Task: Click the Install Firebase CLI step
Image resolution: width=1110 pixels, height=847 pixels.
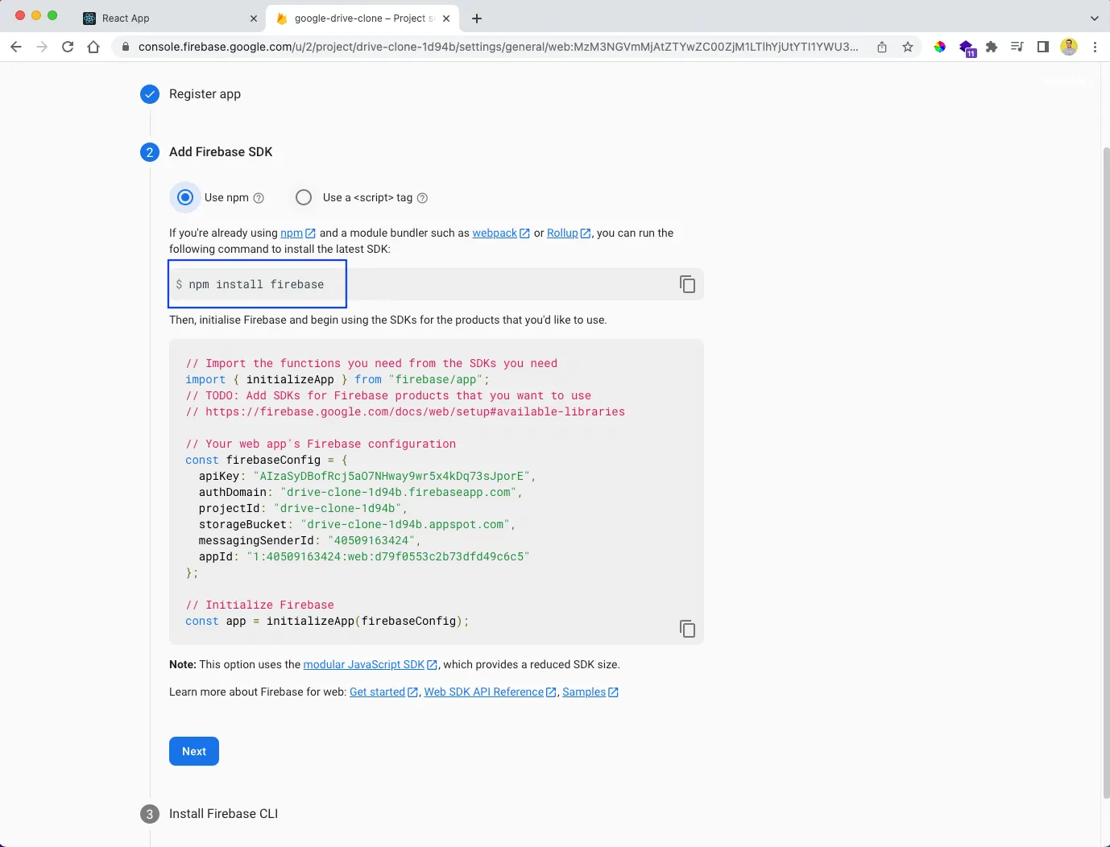Action: (223, 814)
